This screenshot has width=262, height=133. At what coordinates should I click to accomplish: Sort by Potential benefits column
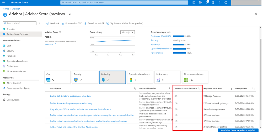tap(170, 89)
